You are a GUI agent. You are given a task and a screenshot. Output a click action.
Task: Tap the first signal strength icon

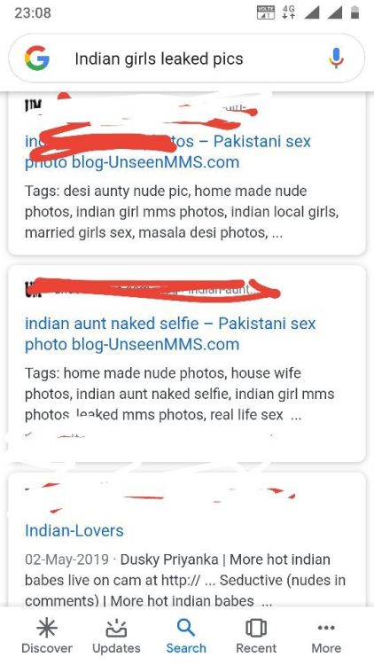(x=312, y=12)
